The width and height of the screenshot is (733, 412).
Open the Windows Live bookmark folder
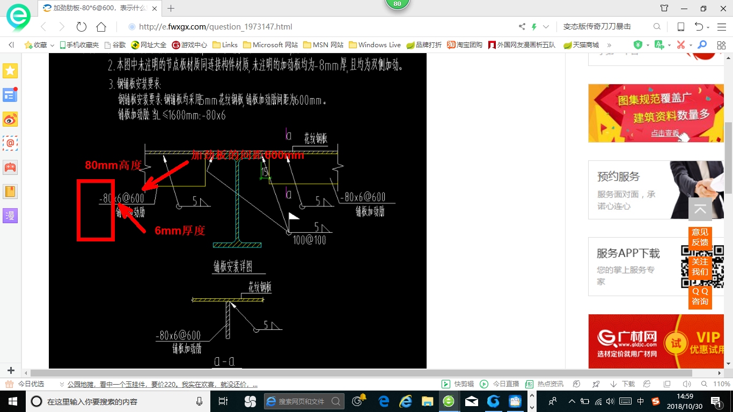coord(375,45)
